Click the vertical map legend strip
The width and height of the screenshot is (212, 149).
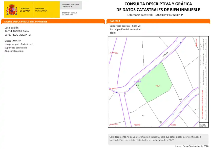[204, 79]
